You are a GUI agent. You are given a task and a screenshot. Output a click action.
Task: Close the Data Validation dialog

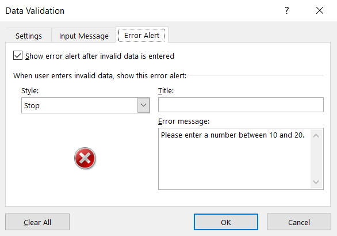pyautogui.click(x=320, y=10)
